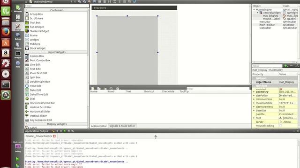Expand the font property
300x168 pixels.
pyautogui.click(x=254, y=118)
